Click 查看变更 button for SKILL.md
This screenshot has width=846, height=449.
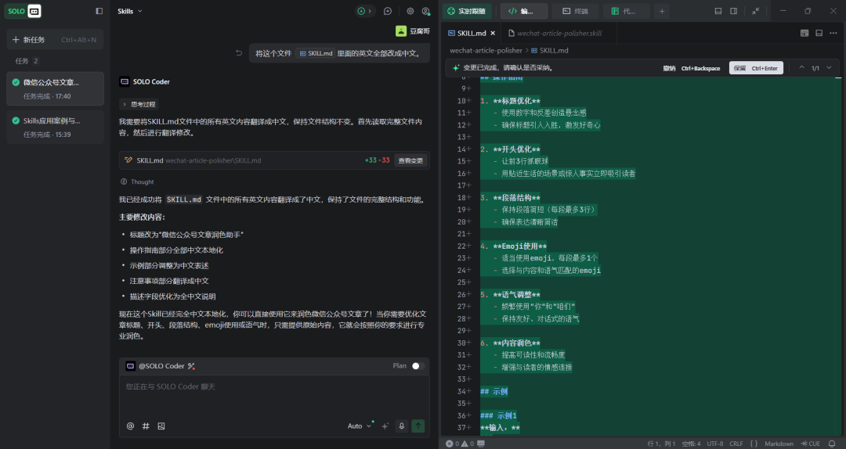[410, 160]
